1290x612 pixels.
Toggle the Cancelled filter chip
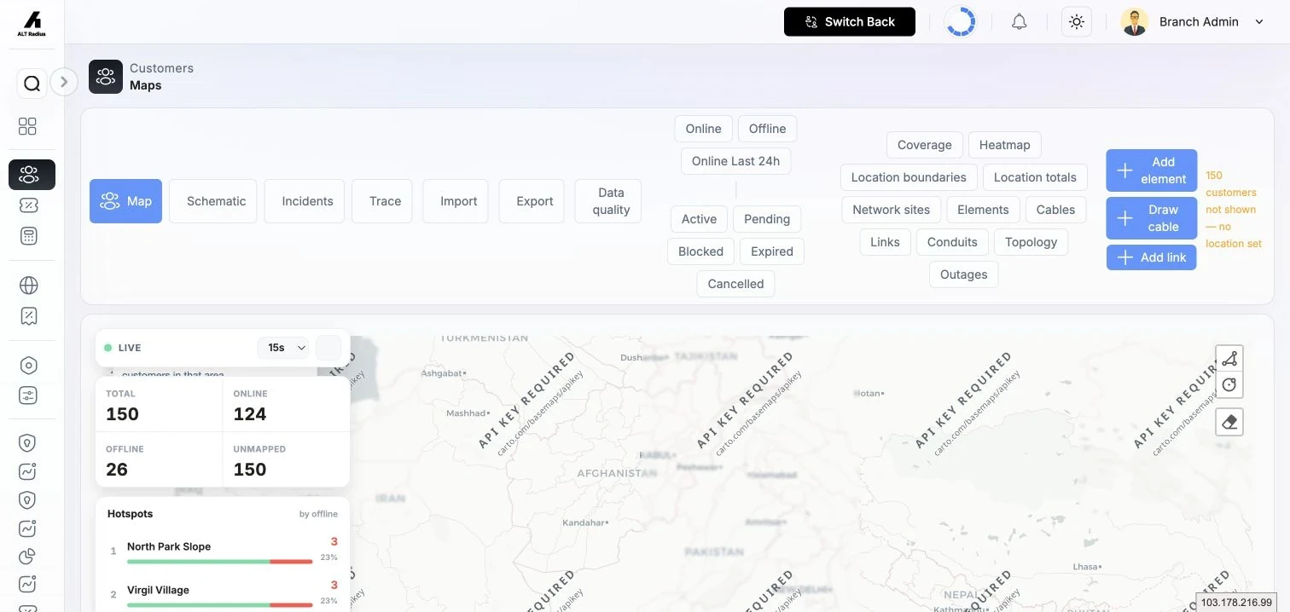pyautogui.click(x=735, y=284)
